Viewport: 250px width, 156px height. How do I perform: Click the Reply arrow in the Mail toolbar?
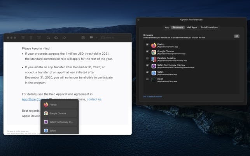tap(48, 38)
